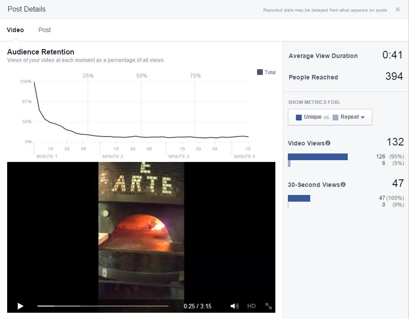Click the People Reached count

pyautogui.click(x=394, y=76)
